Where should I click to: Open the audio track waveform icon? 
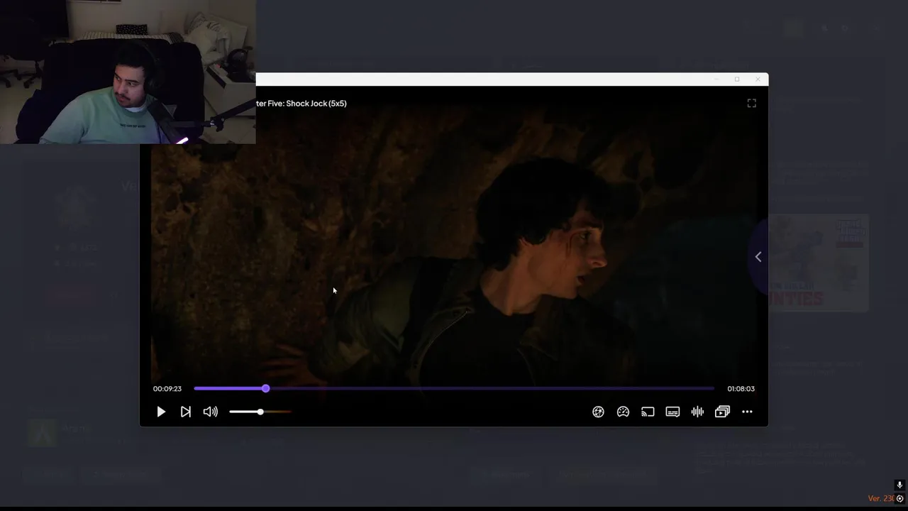tap(697, 412)
